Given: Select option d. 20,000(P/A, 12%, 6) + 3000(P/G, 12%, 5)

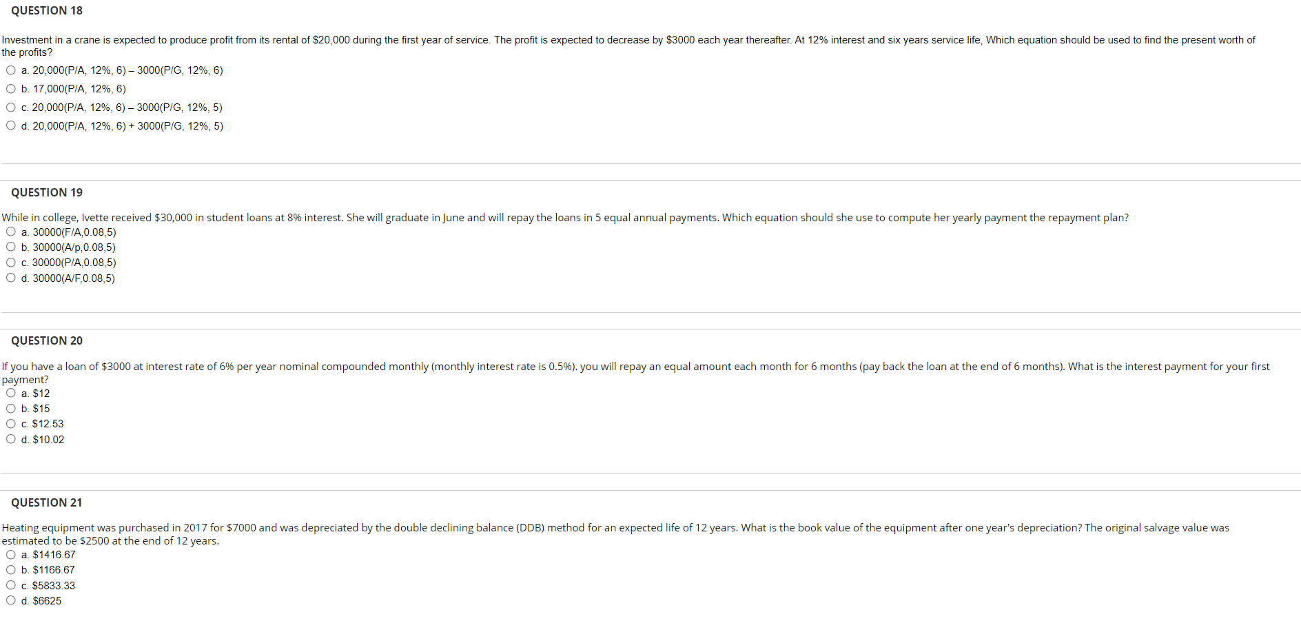Looking at the screenshot, I should coord(10,125).
